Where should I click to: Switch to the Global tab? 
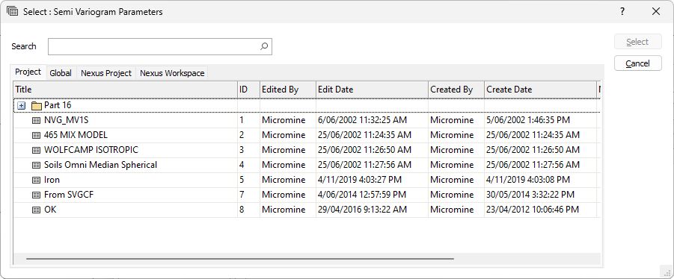click(x=61, y=73)
